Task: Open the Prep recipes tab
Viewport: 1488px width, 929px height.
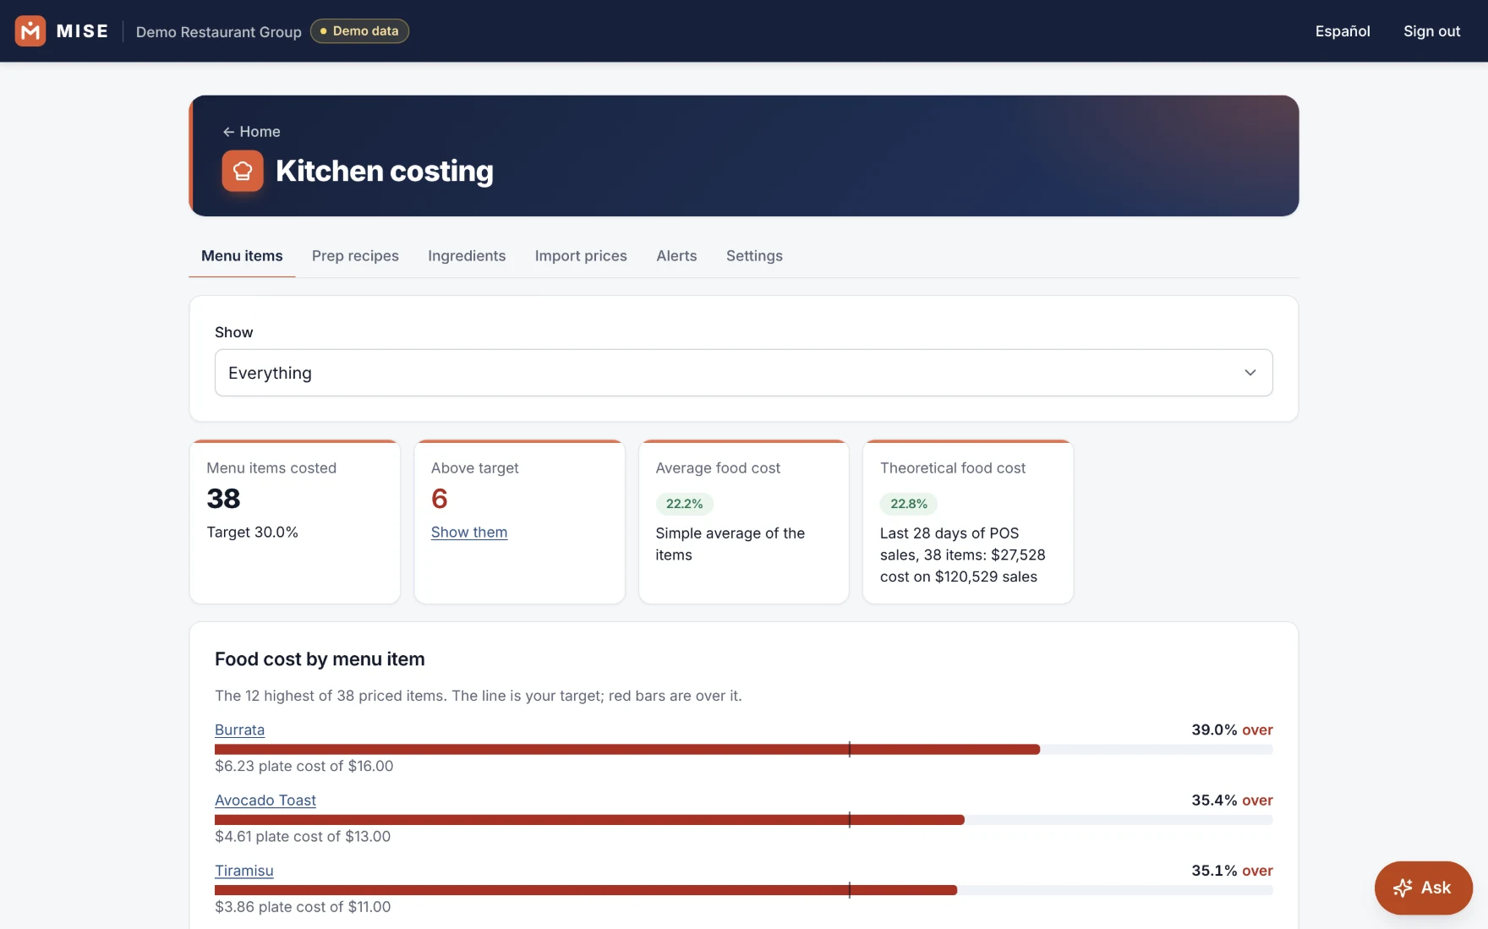Action: coord(355,256)
